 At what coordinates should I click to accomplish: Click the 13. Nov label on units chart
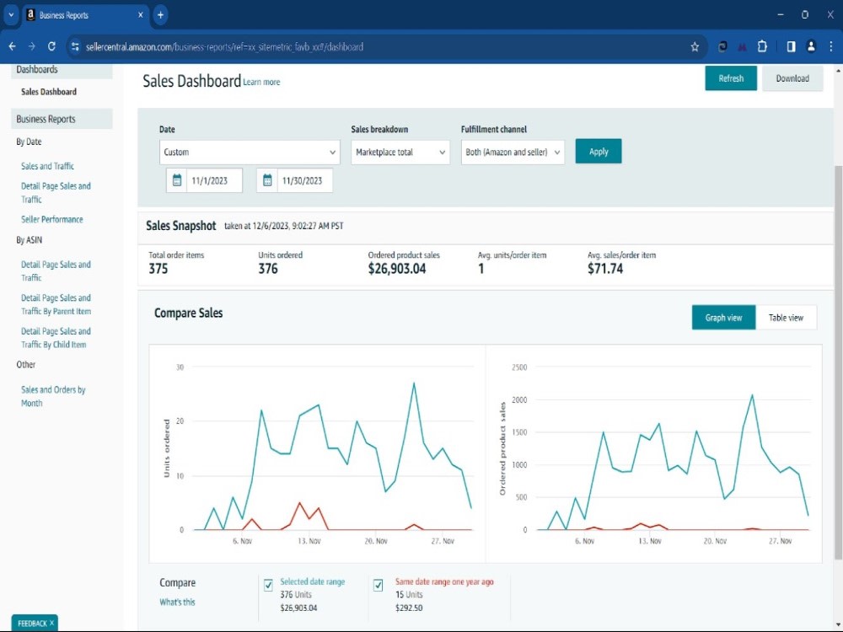tap(309, 541)
